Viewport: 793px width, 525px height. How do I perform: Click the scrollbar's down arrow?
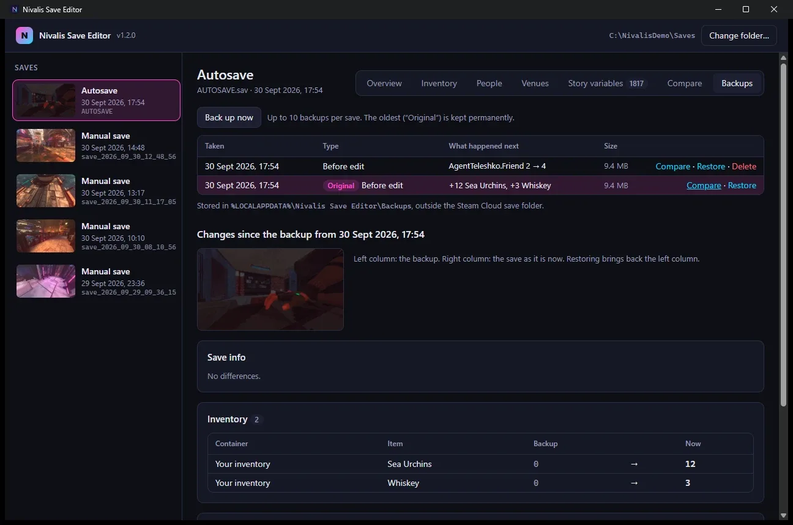point(783,516)
